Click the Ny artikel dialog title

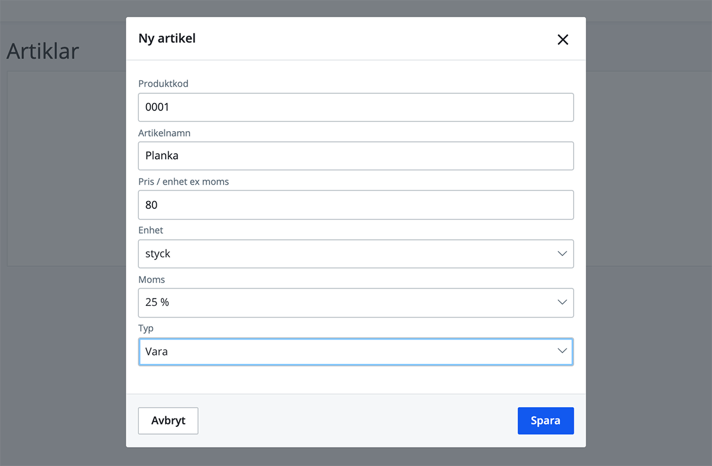[167, 39]
